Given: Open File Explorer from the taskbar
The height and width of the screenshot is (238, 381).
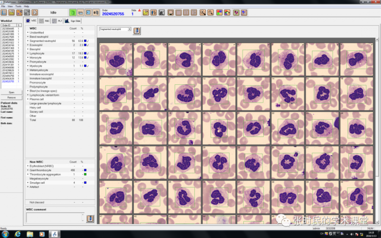Looking at the screenshot, I should coord(30,234).
